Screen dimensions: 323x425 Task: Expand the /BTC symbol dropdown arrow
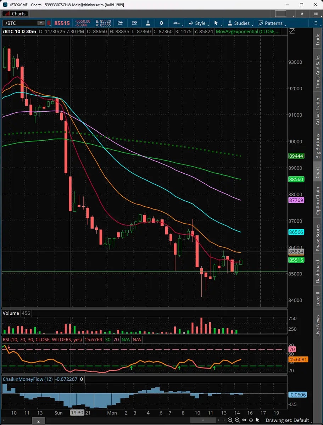coord(41,23)
